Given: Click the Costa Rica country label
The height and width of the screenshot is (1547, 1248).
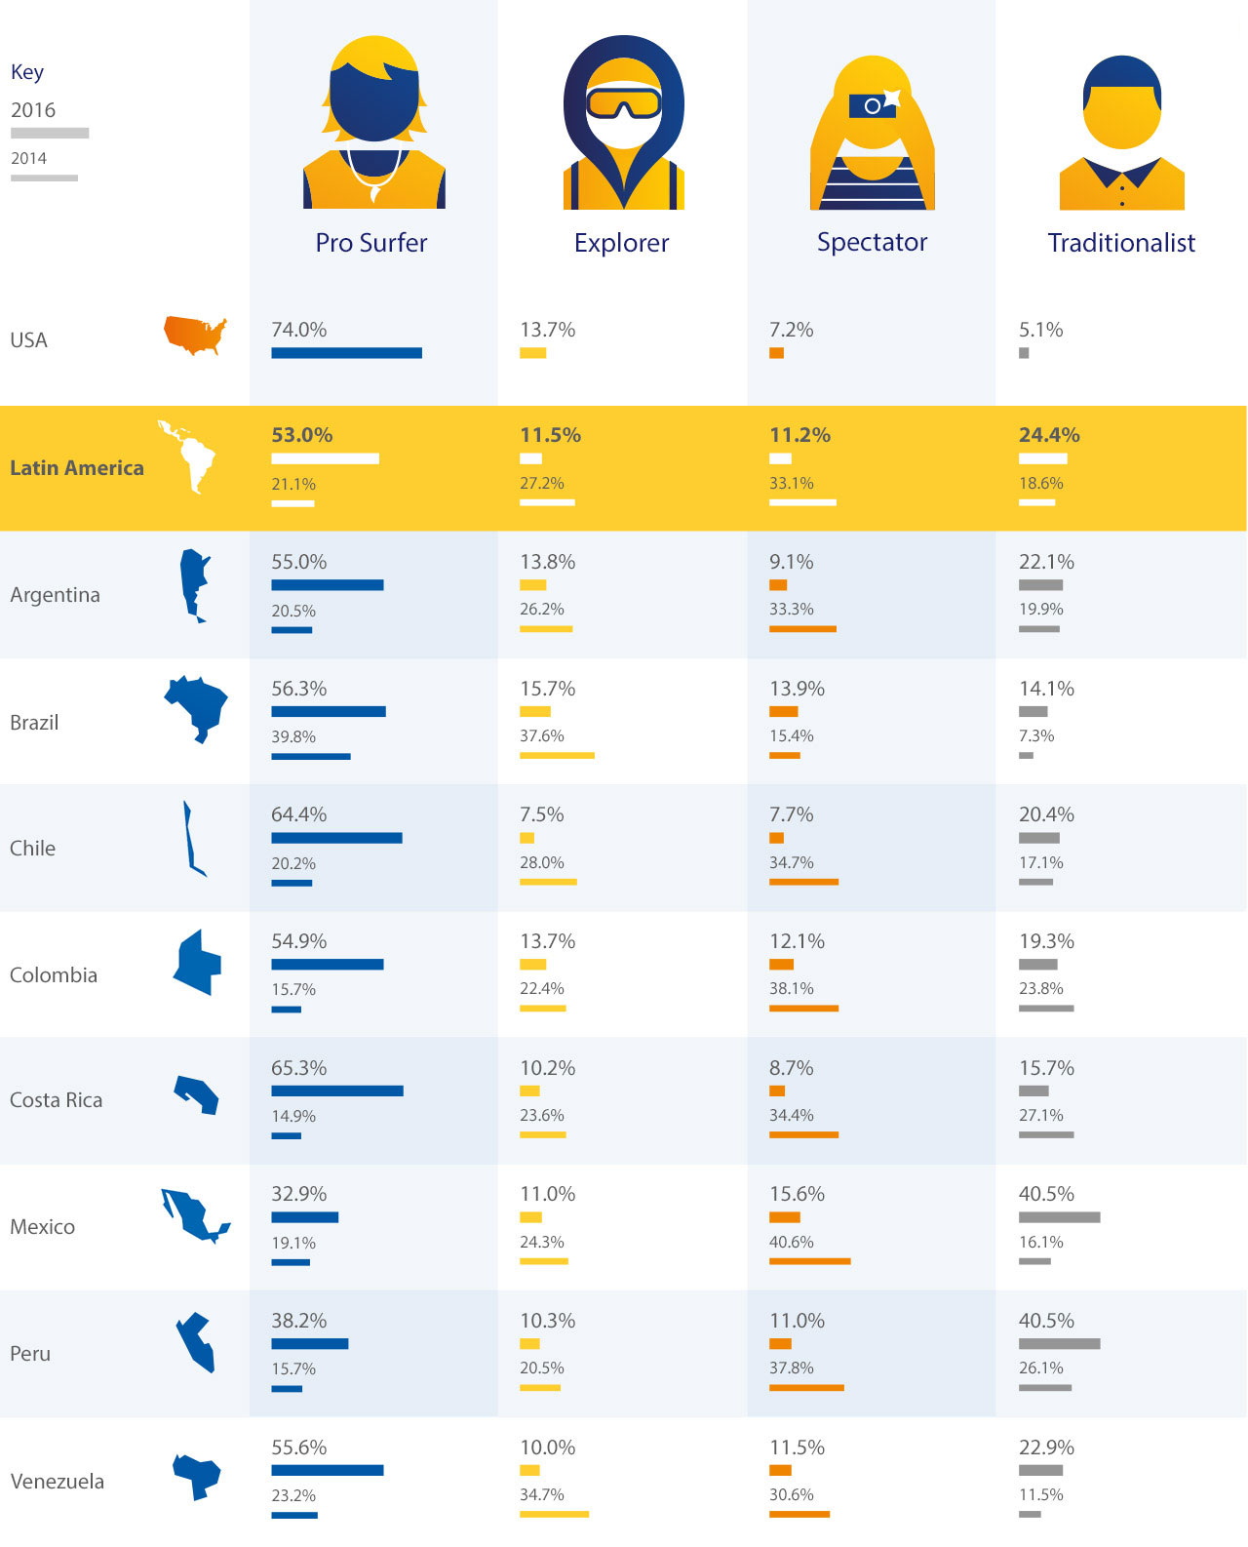Looking at the screenshot, I should [x=57, y=1100].
